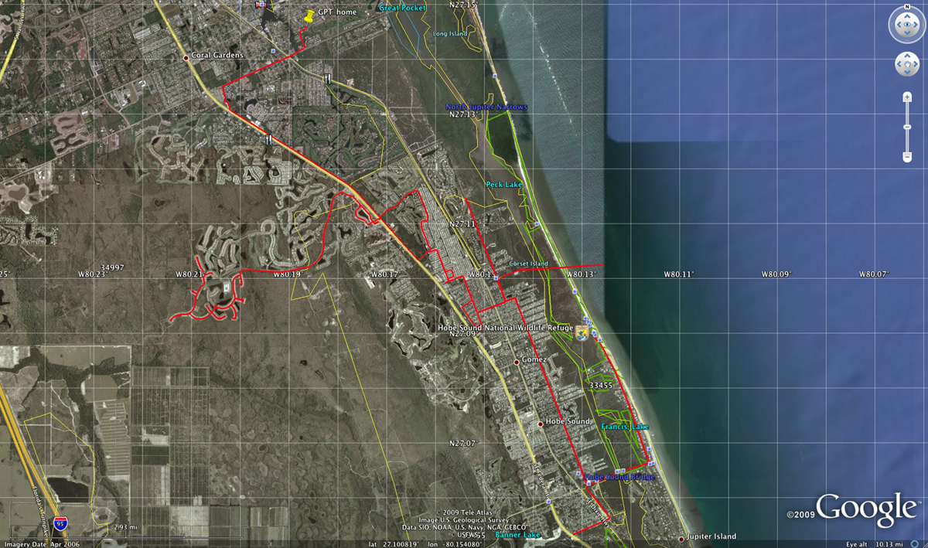Click the W80.23 longitude grid label
The width and height of the screenshot is (928, 548).
[91, 274]
